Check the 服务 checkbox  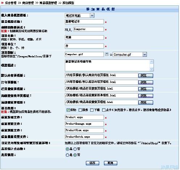(x=80, y=110)
